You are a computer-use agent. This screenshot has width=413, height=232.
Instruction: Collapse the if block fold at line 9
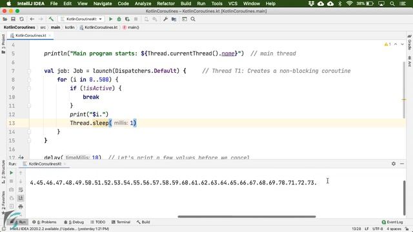29,88
